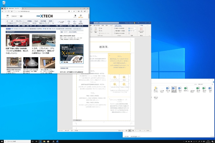Screen dimensions: 215x143
Task: Expand the Explorer ribbon chevron
Action: (x=212, y=82)
